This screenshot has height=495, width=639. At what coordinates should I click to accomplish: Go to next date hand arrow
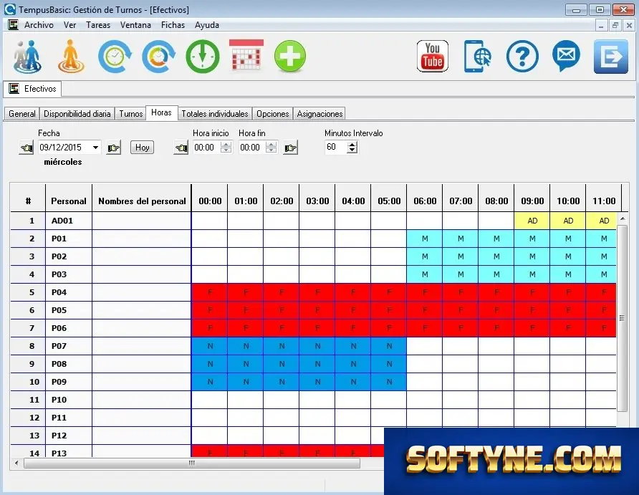point(113,148)
